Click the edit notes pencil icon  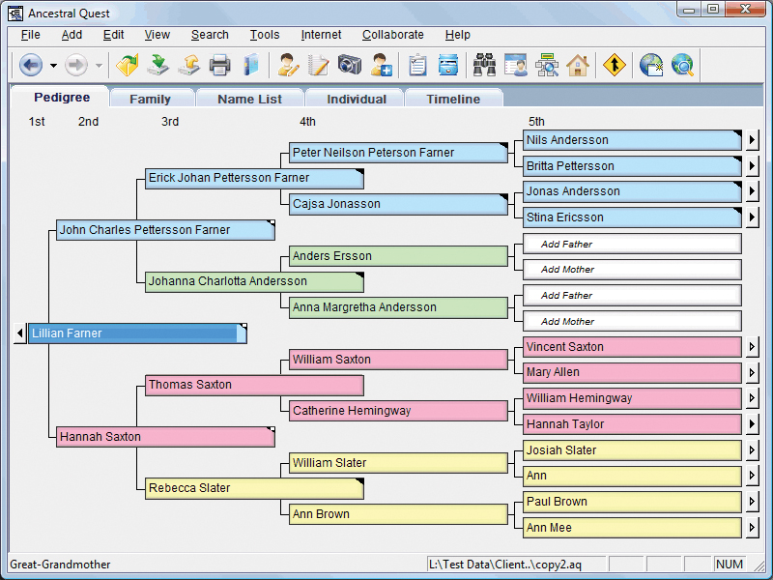pyautogui.click(x=318, y=66)
